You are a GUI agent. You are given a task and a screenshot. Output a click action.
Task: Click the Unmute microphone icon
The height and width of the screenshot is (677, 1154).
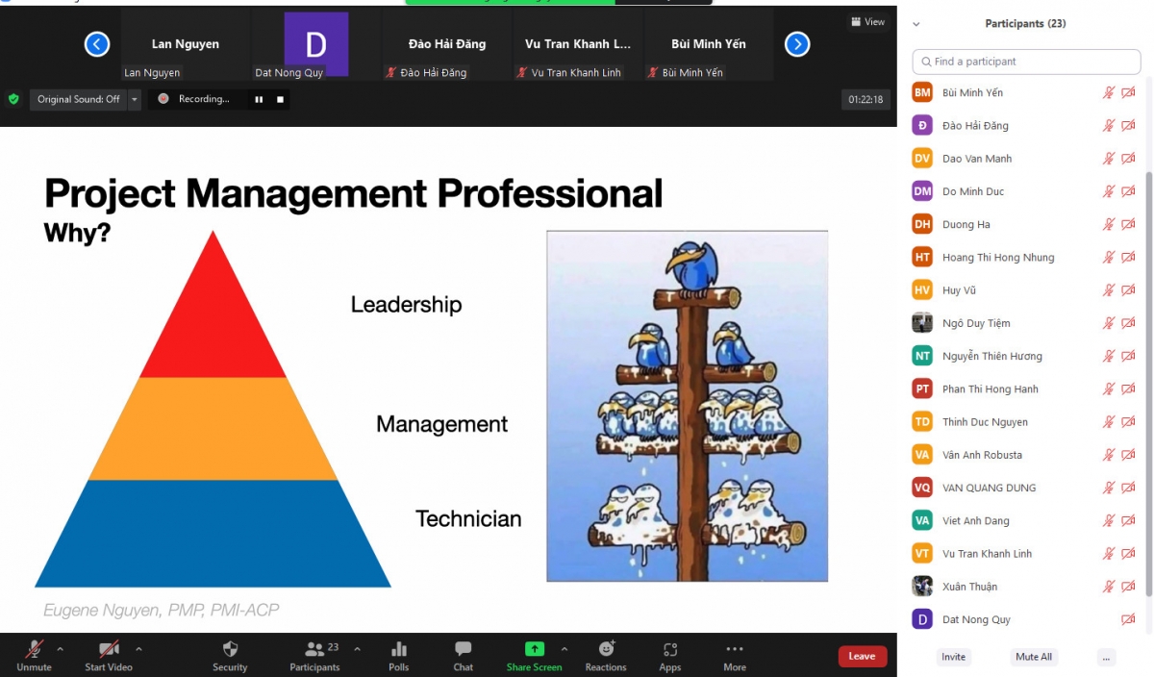[x=34, y=649]
